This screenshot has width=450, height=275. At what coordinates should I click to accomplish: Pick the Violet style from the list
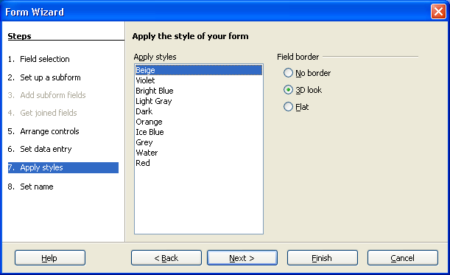[x=199, y=80]
